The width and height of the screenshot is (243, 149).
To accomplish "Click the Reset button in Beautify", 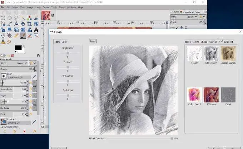I will point(93,41).
